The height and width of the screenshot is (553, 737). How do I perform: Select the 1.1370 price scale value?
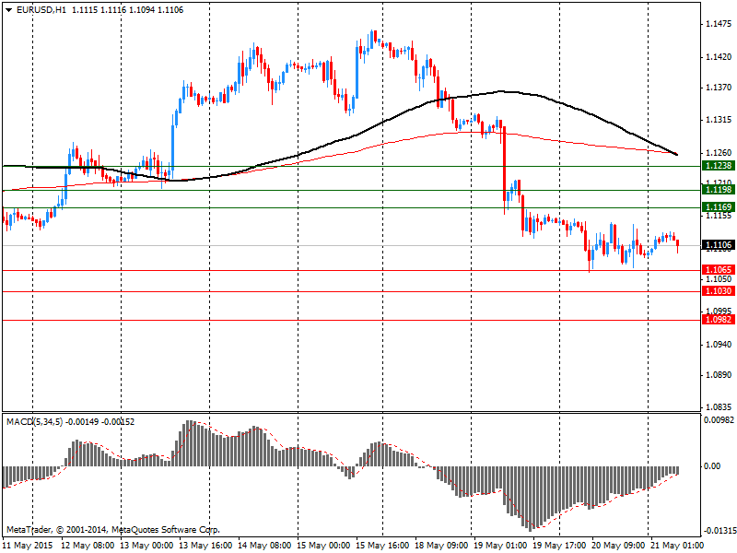[719, 88]
